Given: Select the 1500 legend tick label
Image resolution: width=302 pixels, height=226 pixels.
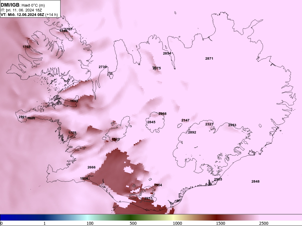Looking at the screenshot, I should (x=220, y=223).
